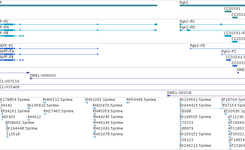Click the 188979 EST label

[187, 128]
